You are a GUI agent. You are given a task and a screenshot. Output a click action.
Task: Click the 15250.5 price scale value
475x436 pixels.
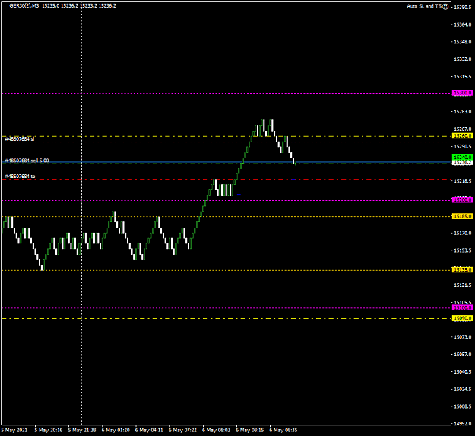click(463, 146)
